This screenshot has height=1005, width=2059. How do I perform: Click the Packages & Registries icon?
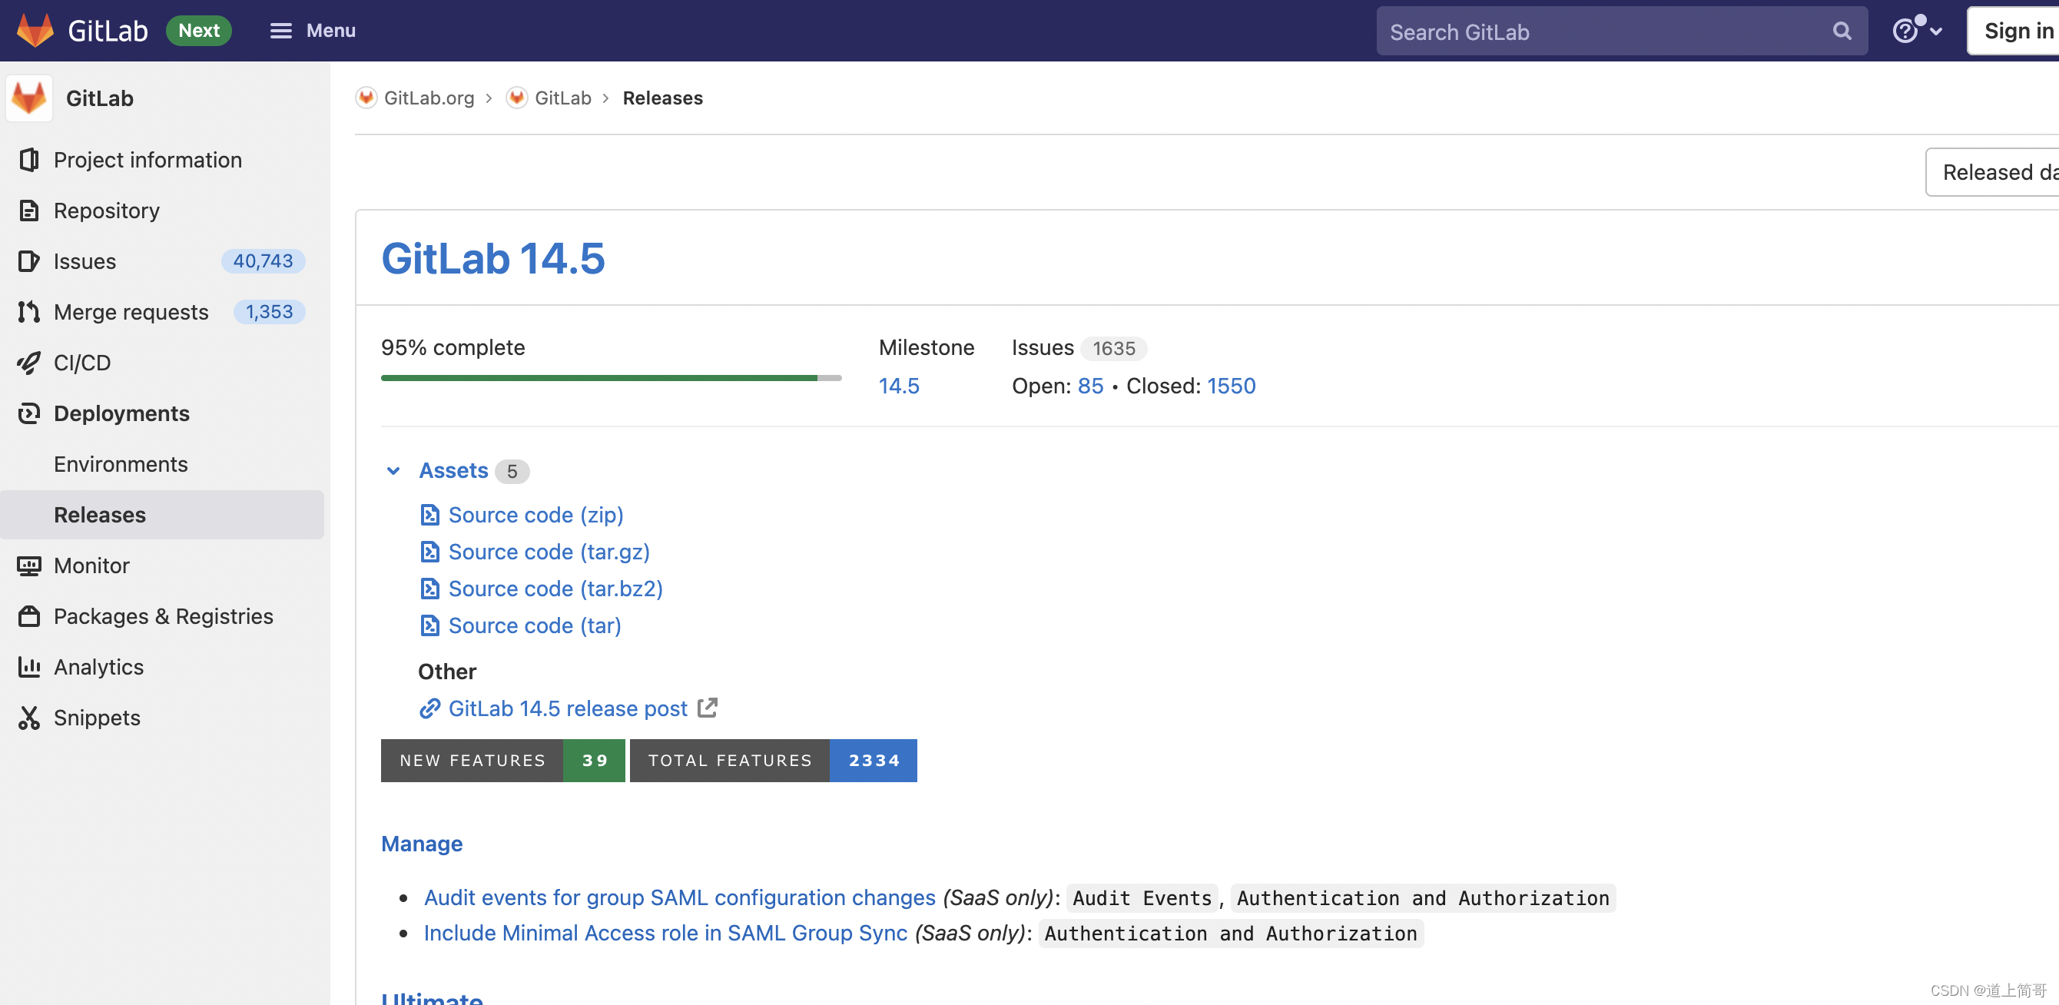(28, 616)
